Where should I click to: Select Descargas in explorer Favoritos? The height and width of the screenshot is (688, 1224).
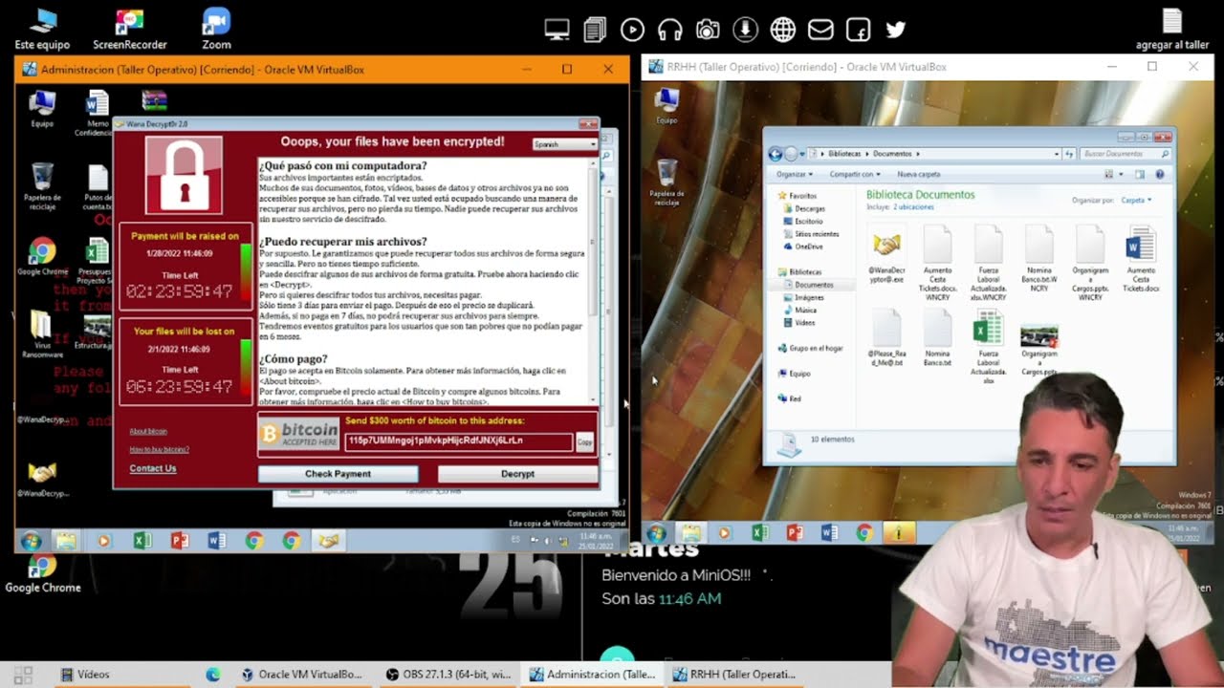coord(809,208)
